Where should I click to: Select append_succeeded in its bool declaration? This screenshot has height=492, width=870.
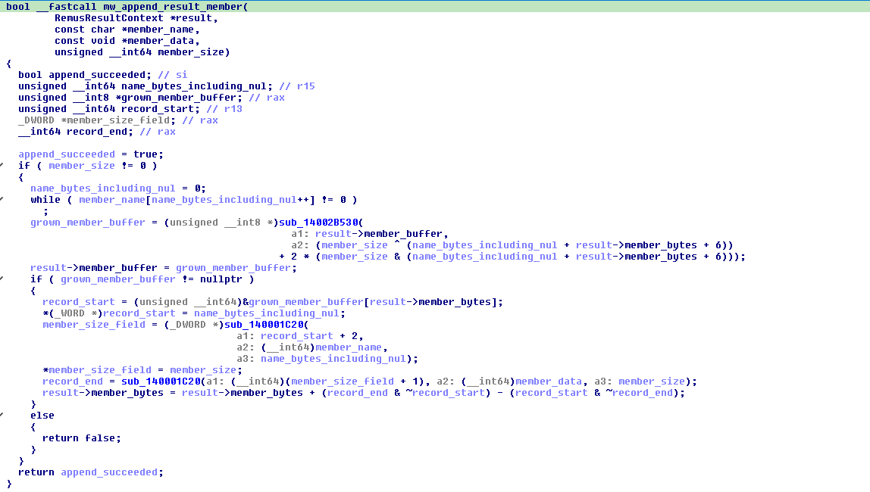point(97,75)
